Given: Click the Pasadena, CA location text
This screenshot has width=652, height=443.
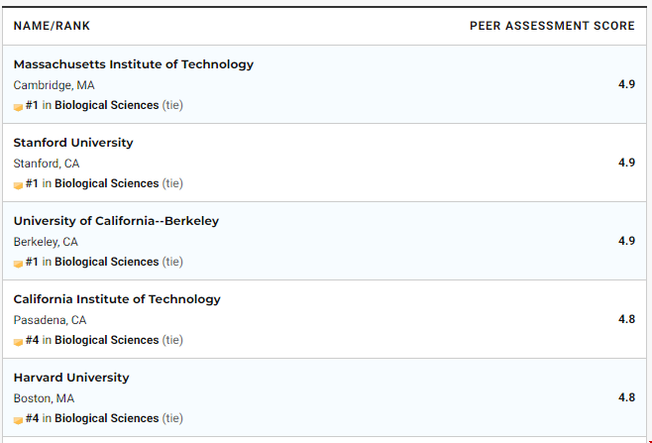Looking at the screenshot, I should [x=50, y=320].
